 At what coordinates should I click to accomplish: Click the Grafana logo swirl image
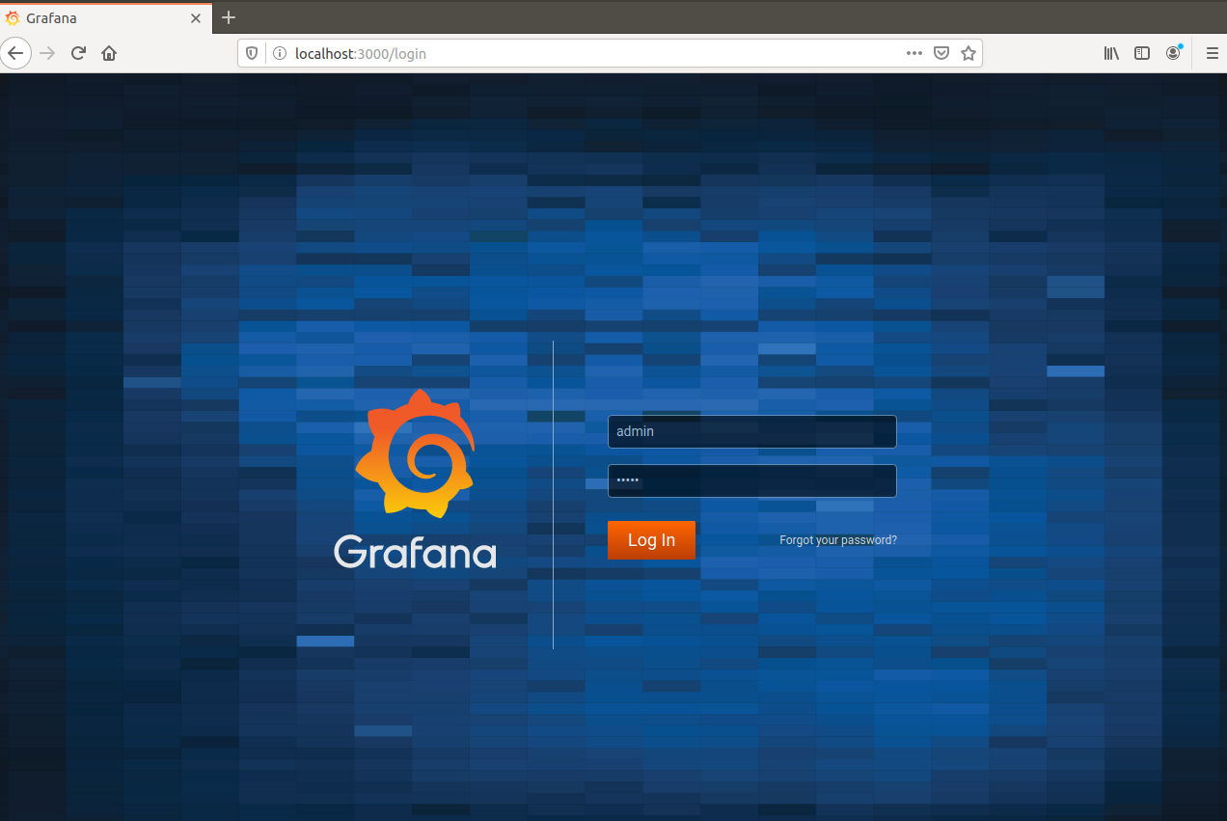tap(415, 453)
